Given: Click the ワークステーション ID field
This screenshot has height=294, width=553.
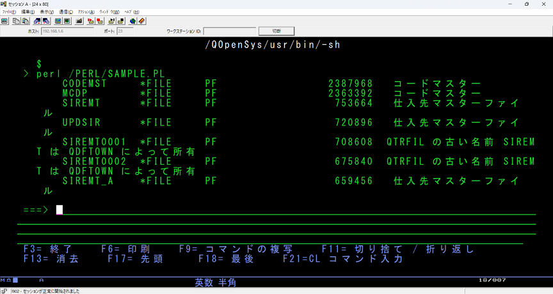Looking at the screenshot, I should pyautogui.click(x=230, y=30).
